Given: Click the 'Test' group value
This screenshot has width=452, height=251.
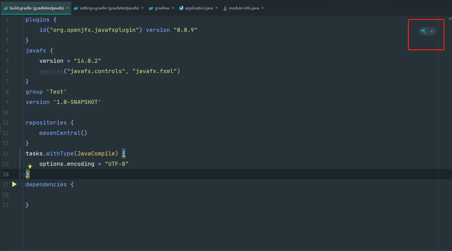Looking at the screenshot, I should pyautogui.click(x=57, y=92).
